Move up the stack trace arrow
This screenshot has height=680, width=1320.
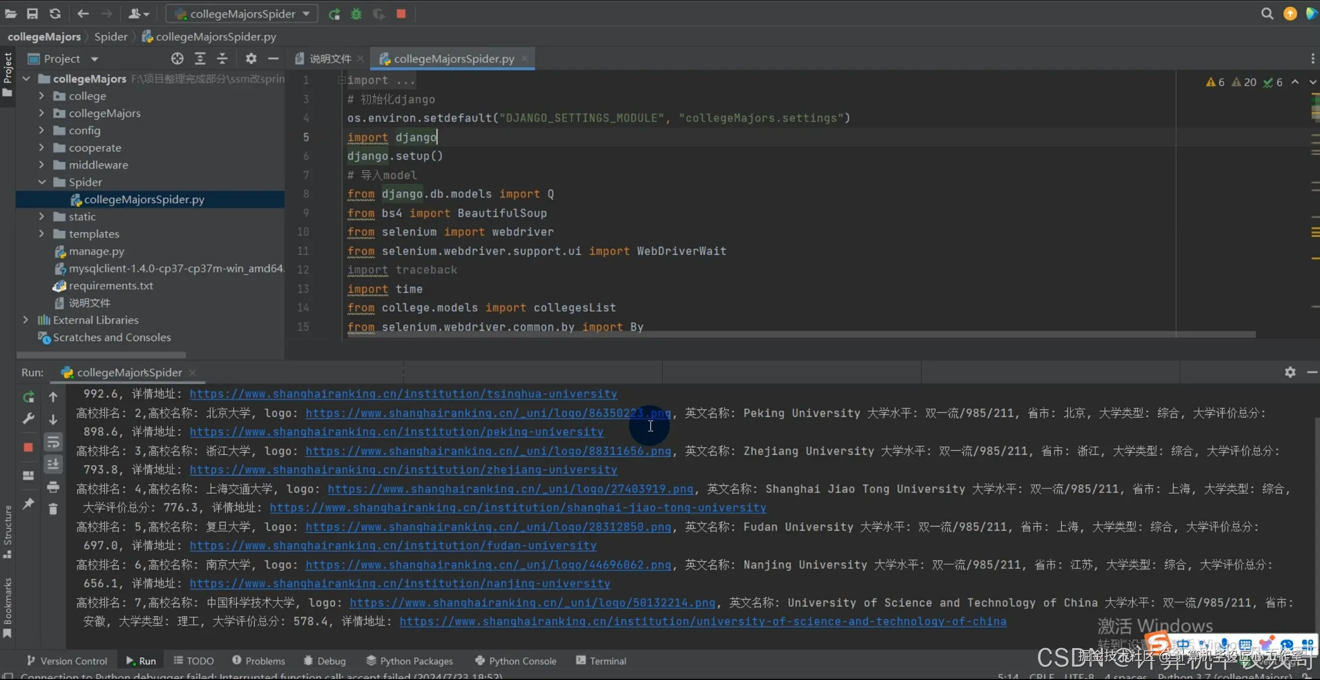coord(53,397)
